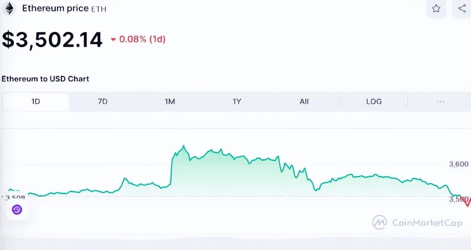Open the share icon button
471x250 pixels.
click(462, 9)
